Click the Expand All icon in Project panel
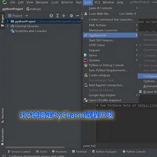This screenshot has height=157, width=157. click(x=57, y=16)
